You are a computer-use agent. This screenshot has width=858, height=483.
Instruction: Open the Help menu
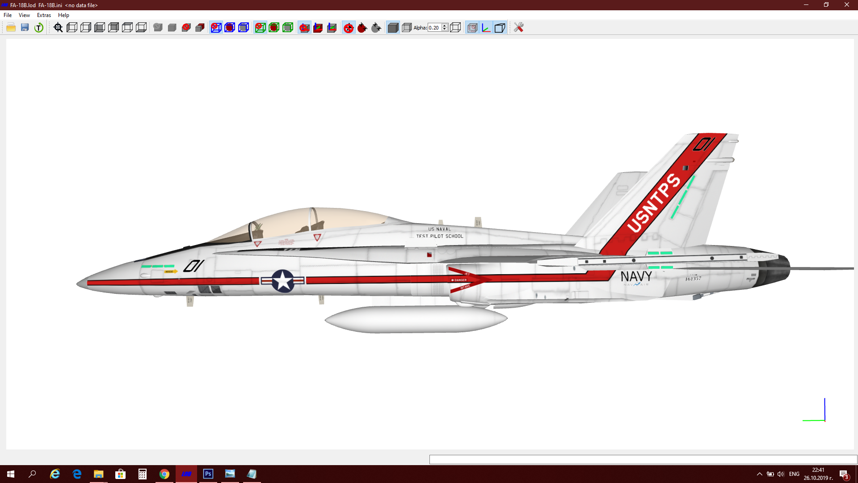63,15
